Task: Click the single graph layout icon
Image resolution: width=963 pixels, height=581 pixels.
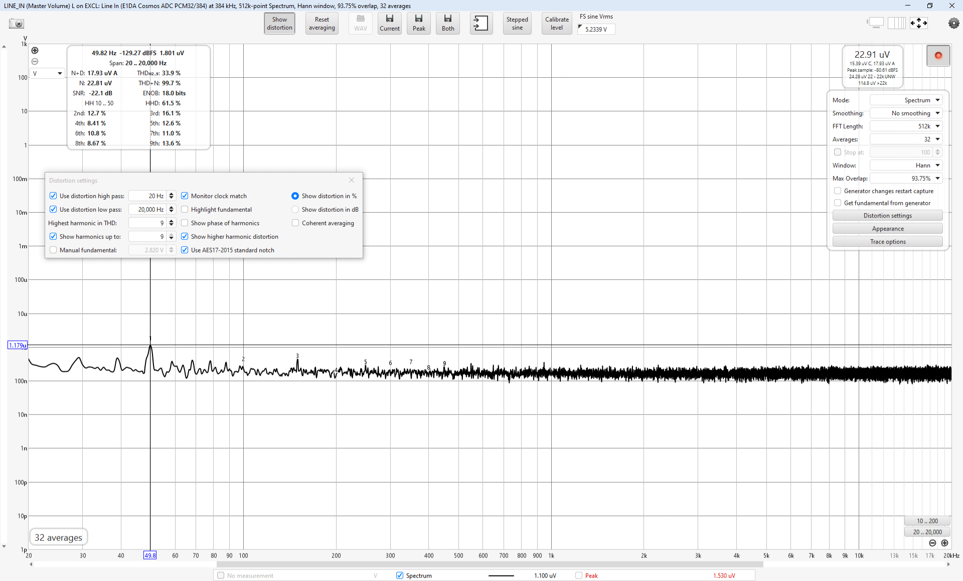Action: [875, 23]
